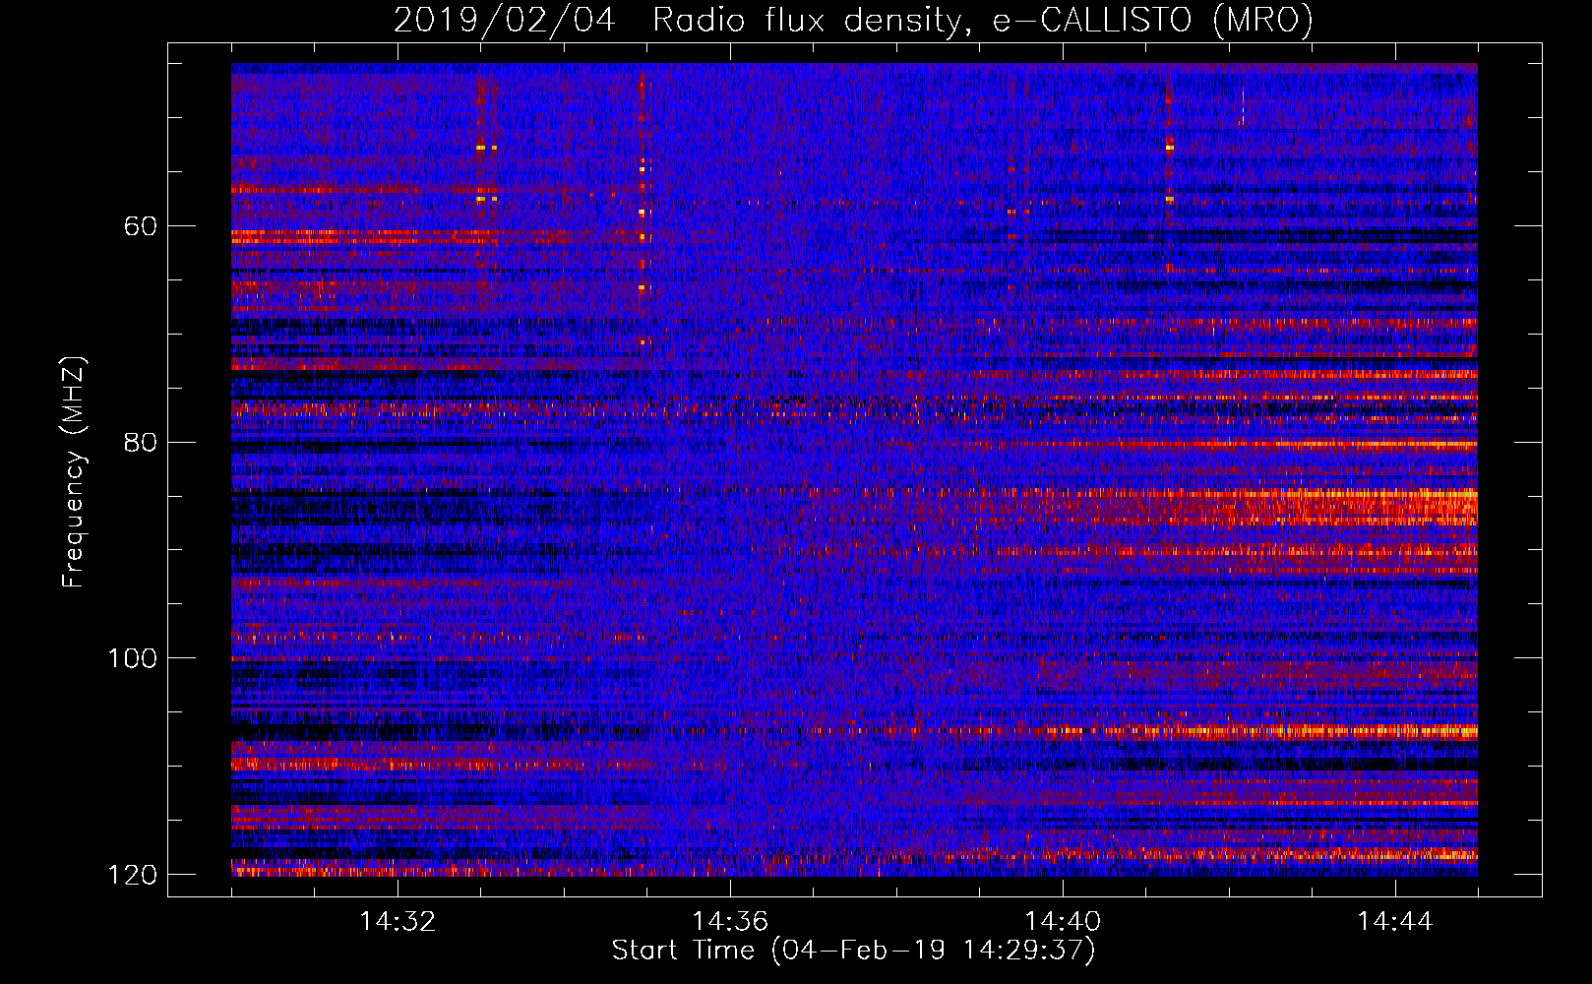This screenshot has width=1592, height=984.
Task: Click the 80 frequency tick label
Action: tap(141, 442)
